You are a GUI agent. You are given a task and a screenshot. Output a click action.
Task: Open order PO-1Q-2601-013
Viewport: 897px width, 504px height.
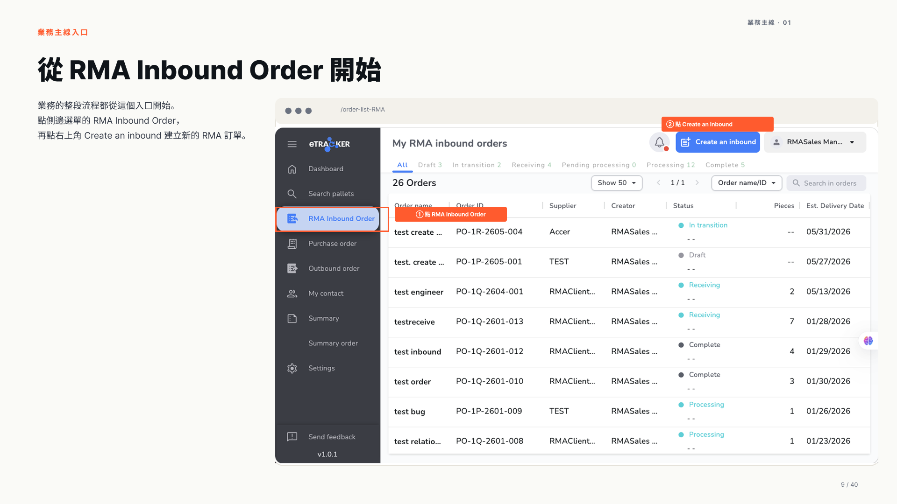coord(490,322)
